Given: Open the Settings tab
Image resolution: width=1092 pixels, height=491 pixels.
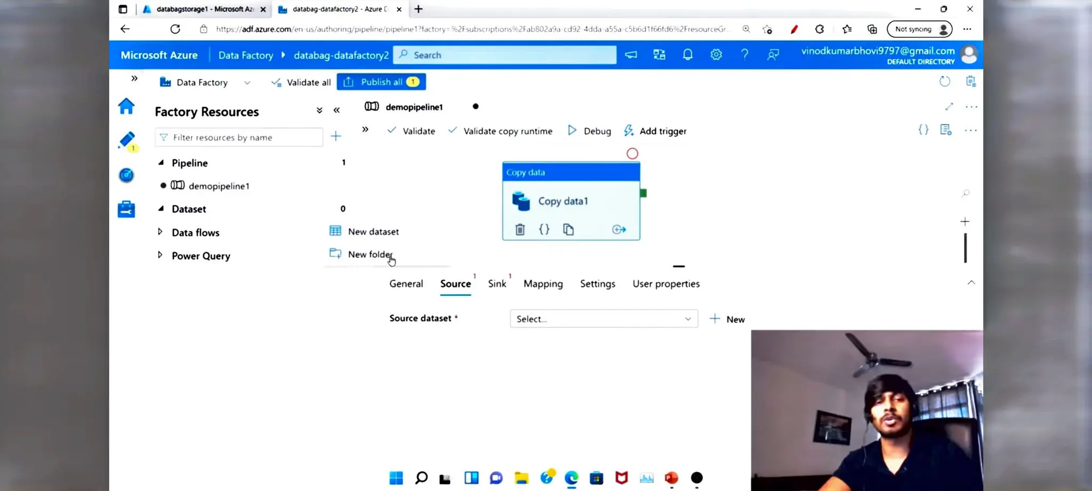Looking at the screenshot, I should pyautogui.click(x=598, y=284).
